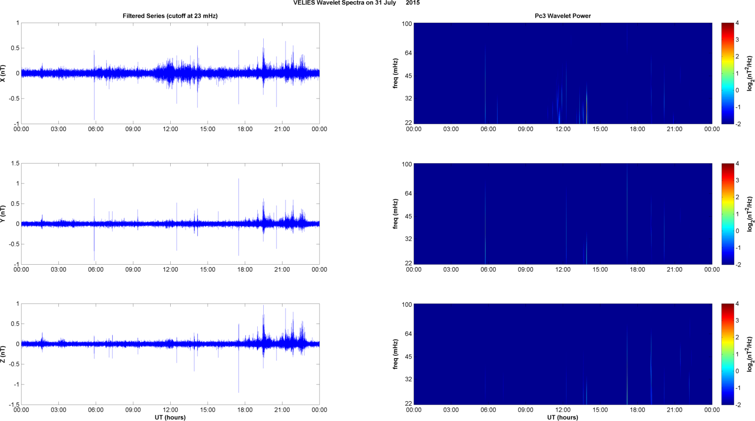
Task: Click 21:00 tick under the top spectrogram
Action: tap(674, 129)
